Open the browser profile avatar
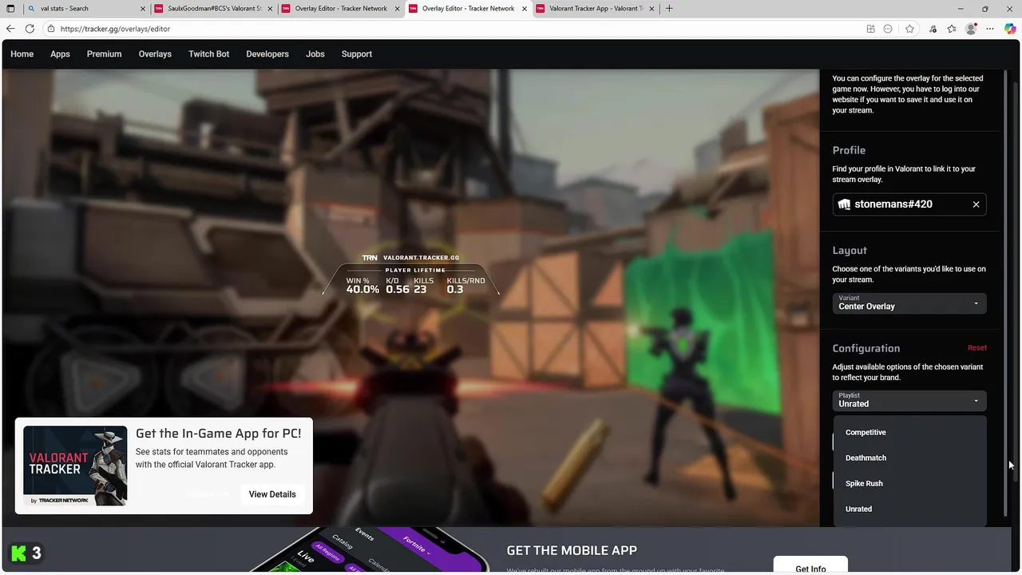This screenshot has height=575, width=1022. (971, 29)
